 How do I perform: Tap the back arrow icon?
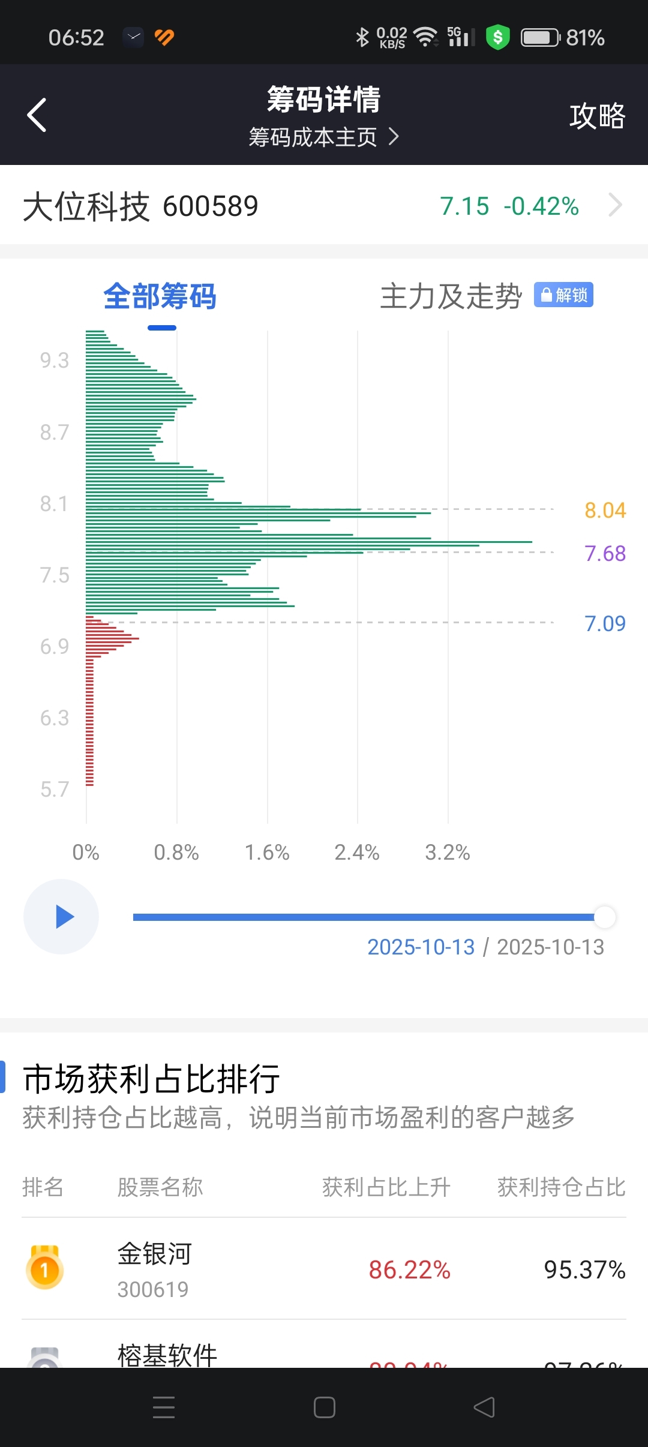tap(37, 115)
